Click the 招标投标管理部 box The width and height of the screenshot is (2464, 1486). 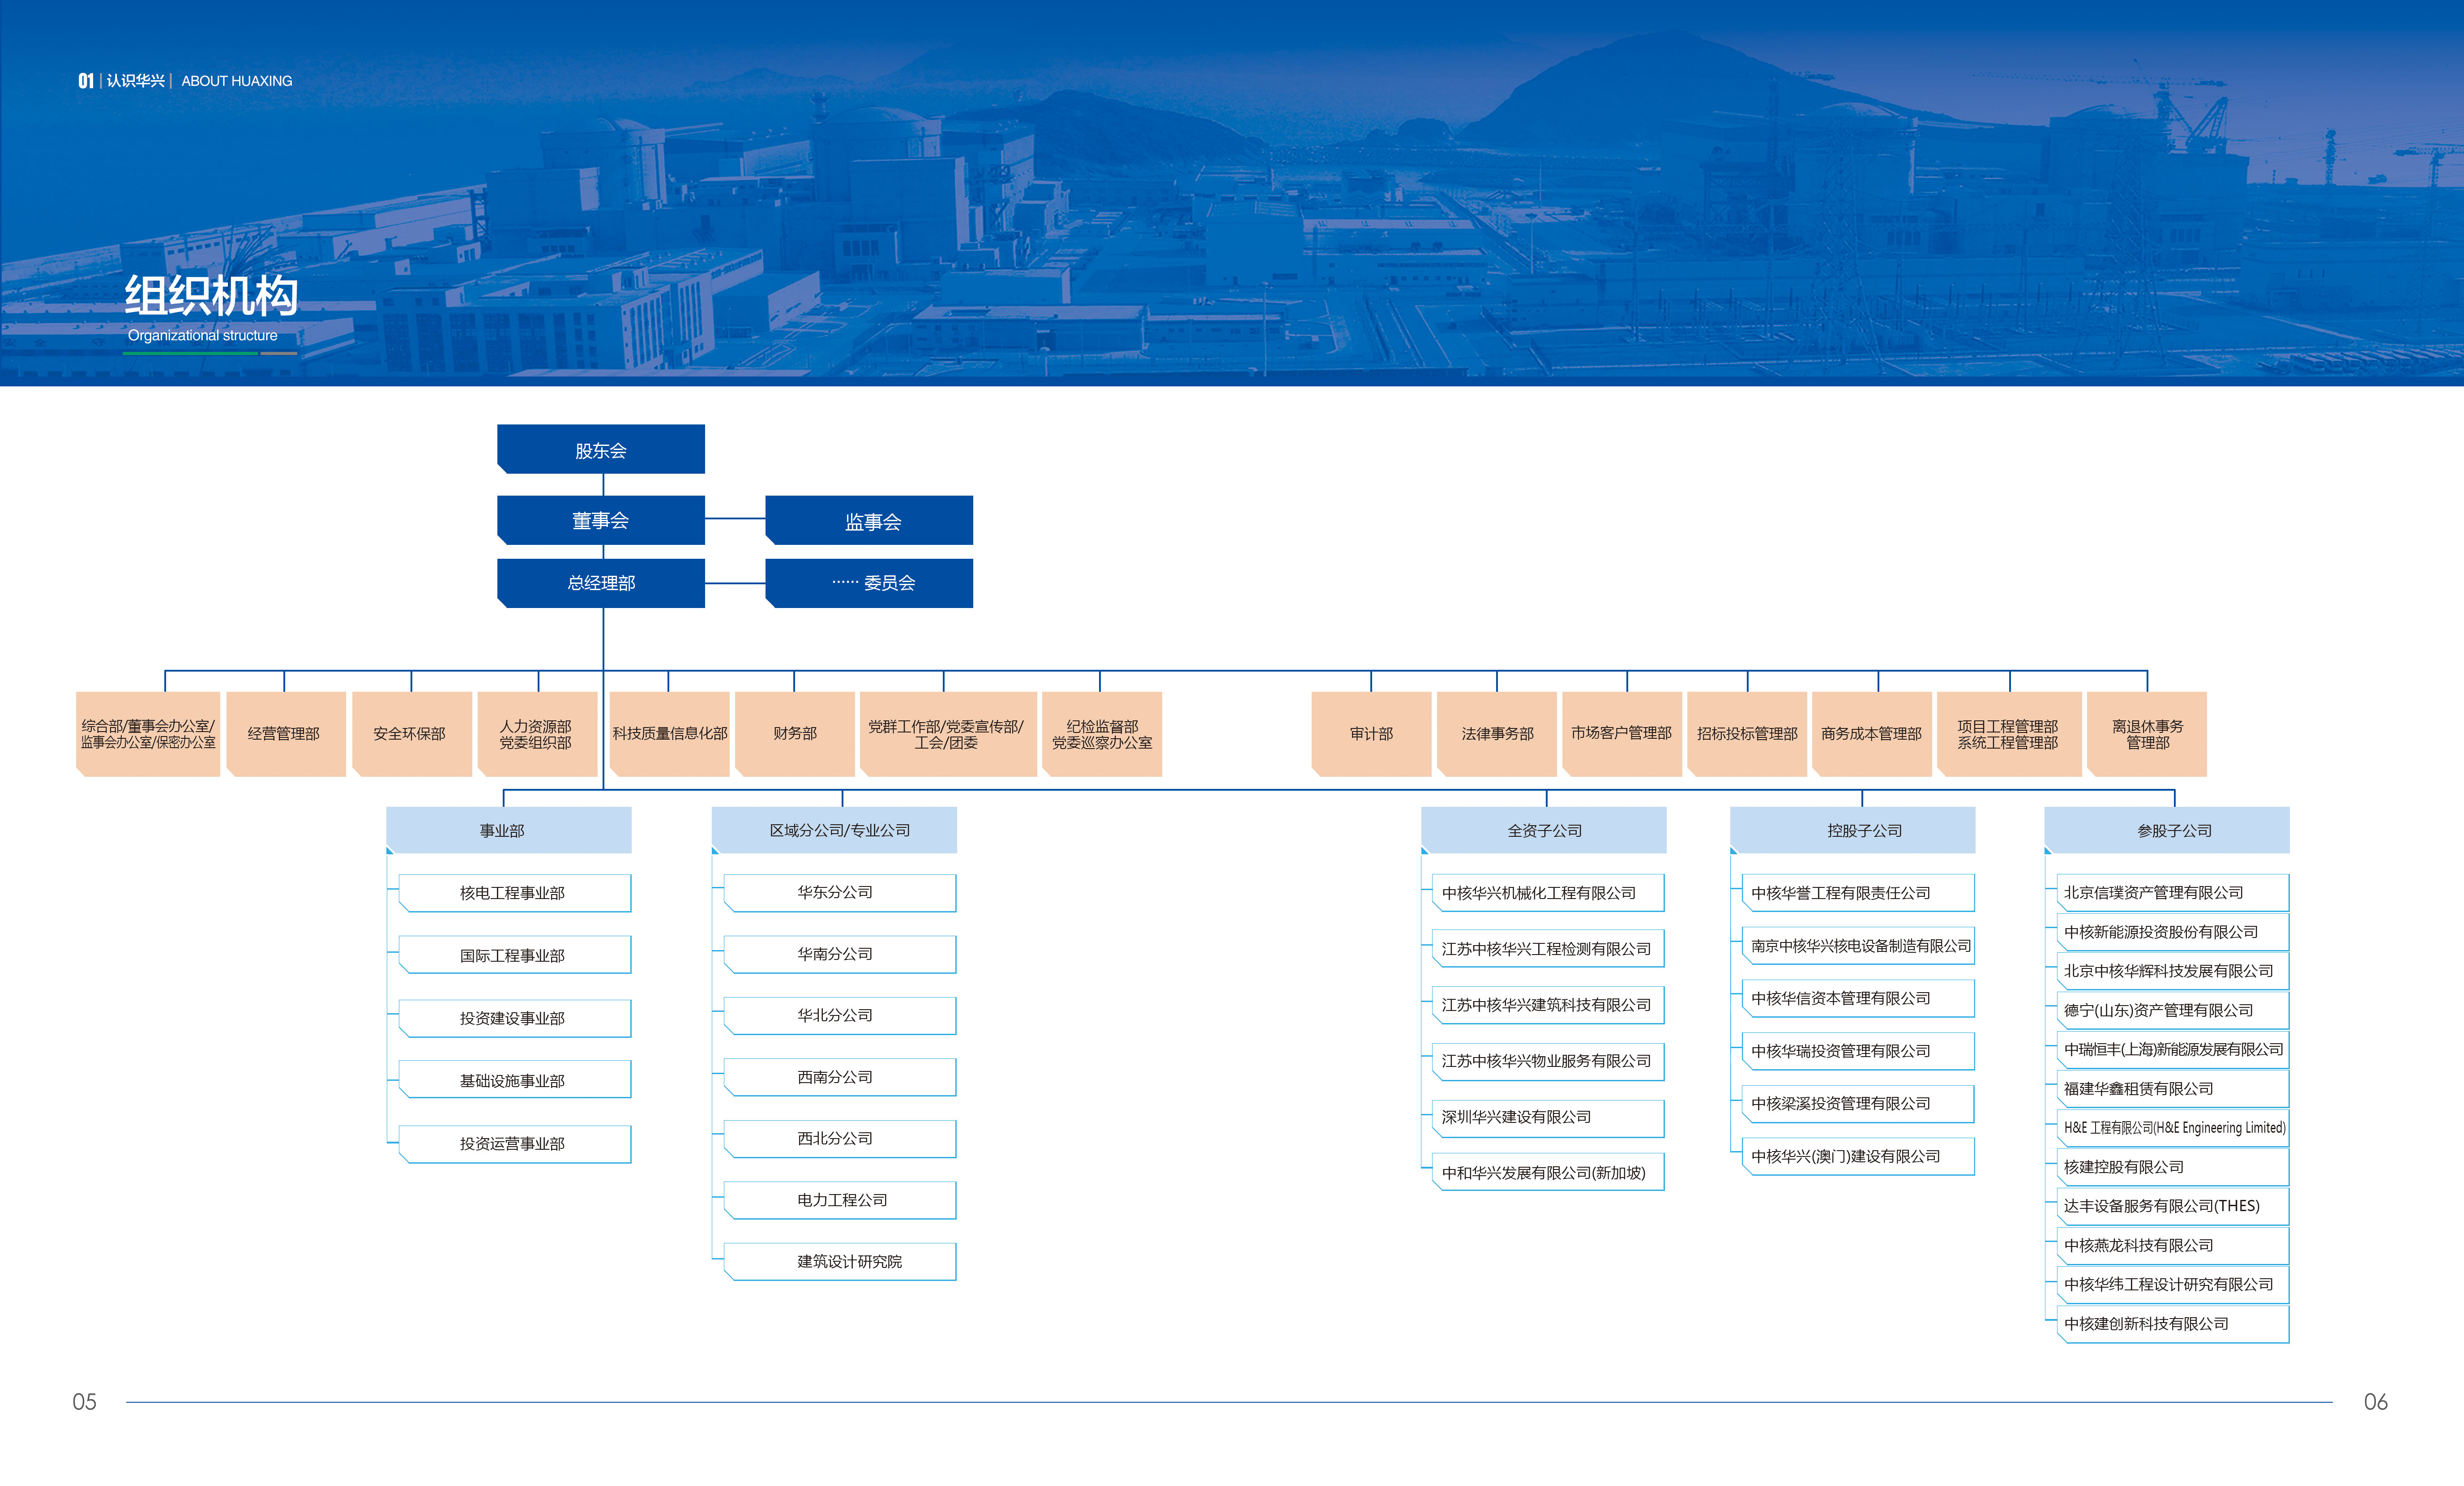coord(1747,733)
